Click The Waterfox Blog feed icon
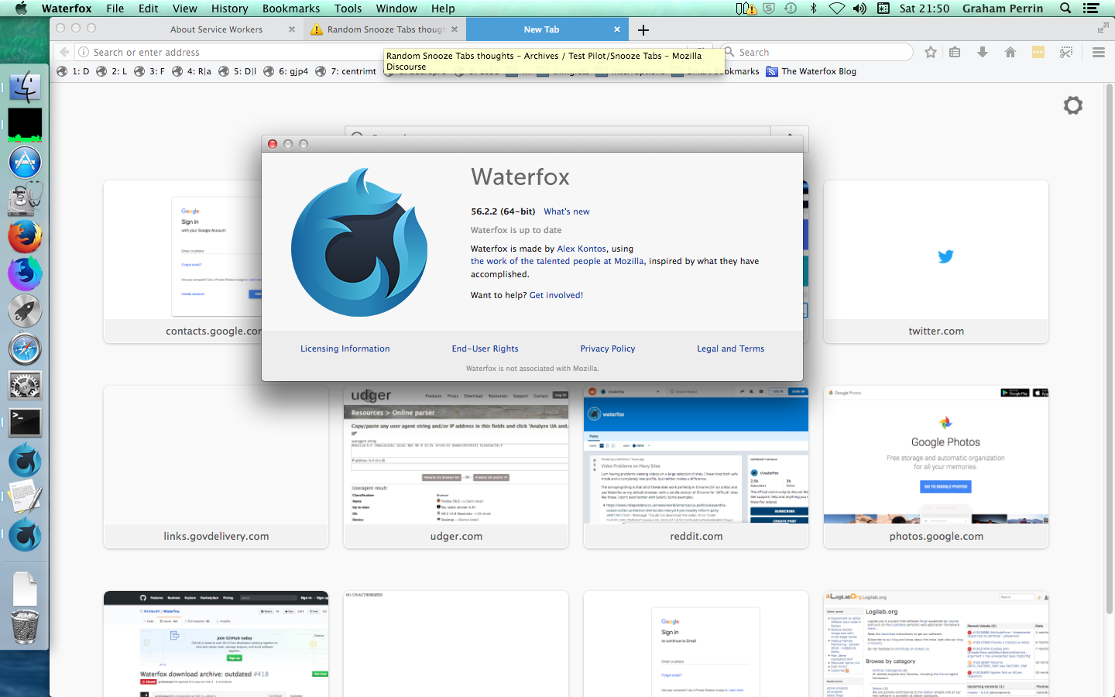 771,71
